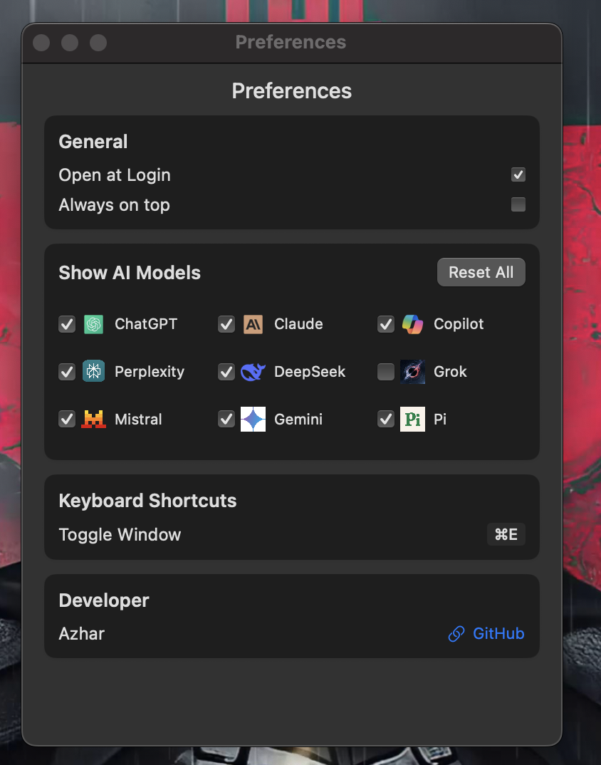The width and height of the screenshot is (601, 765).
Task: Click the Mistral logo icon
Action: click(94, 419)
